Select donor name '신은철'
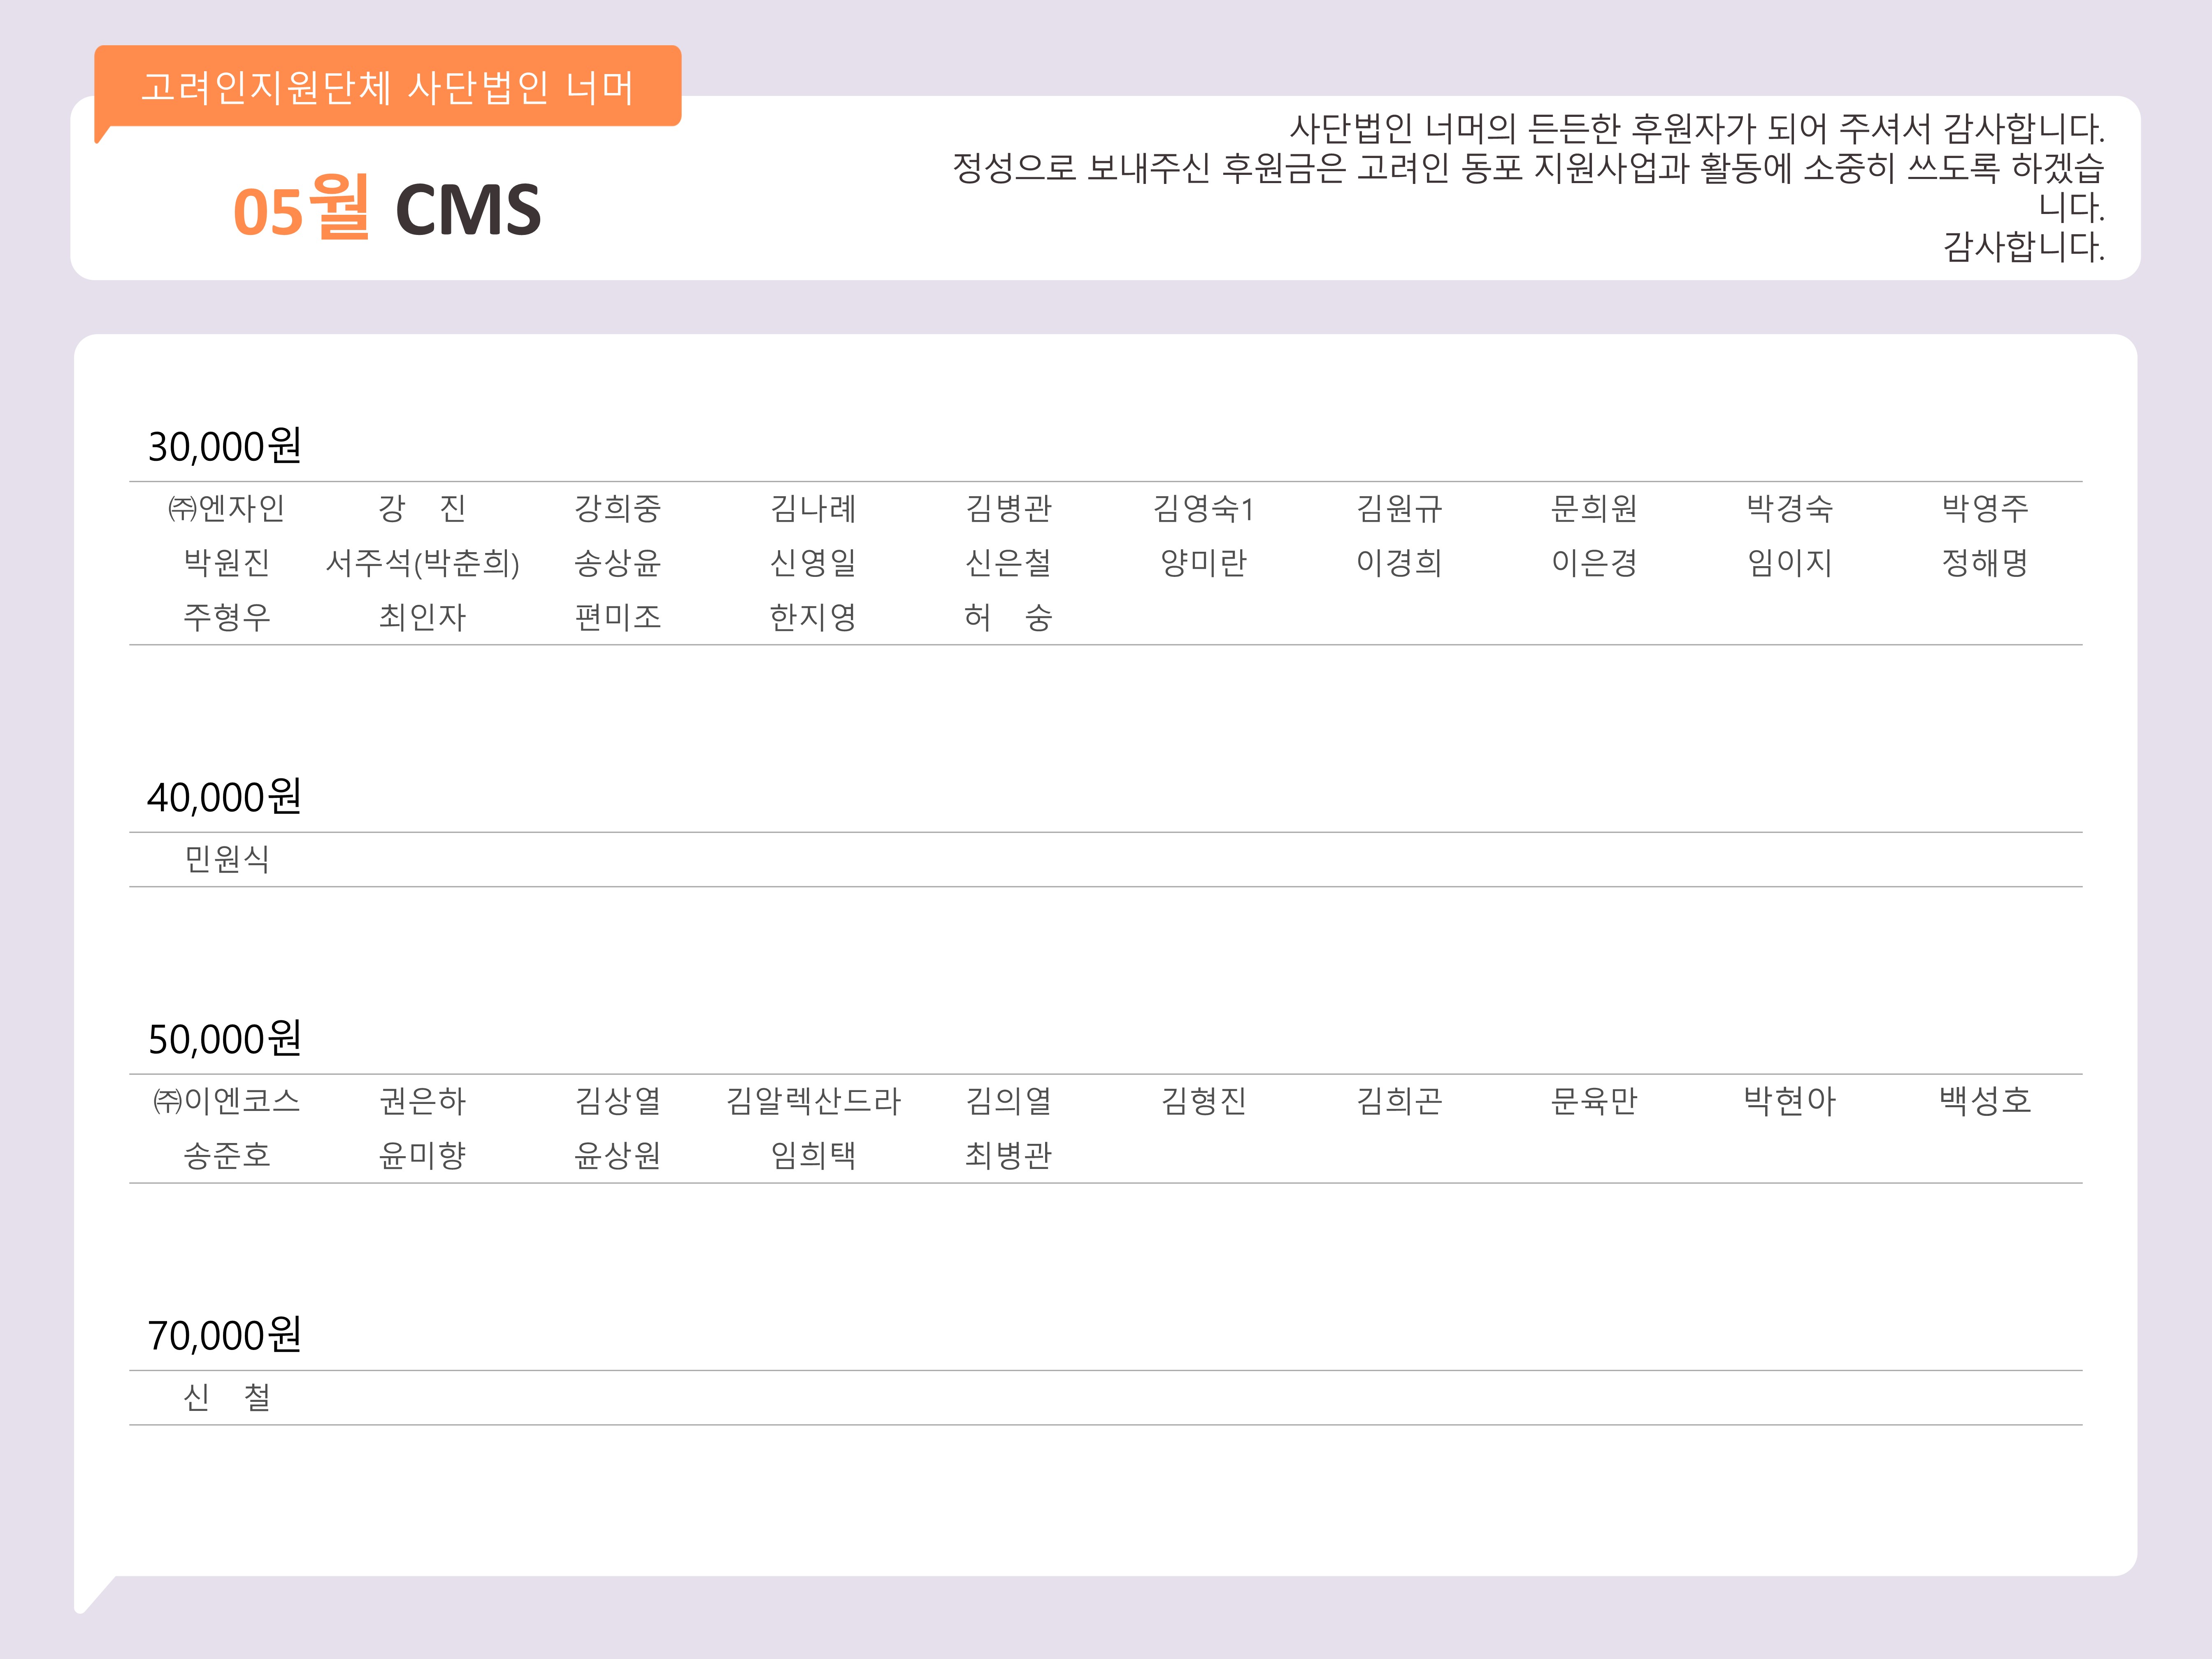The height and width of the screenshot is (1659, 2212). coord(1008,563)
